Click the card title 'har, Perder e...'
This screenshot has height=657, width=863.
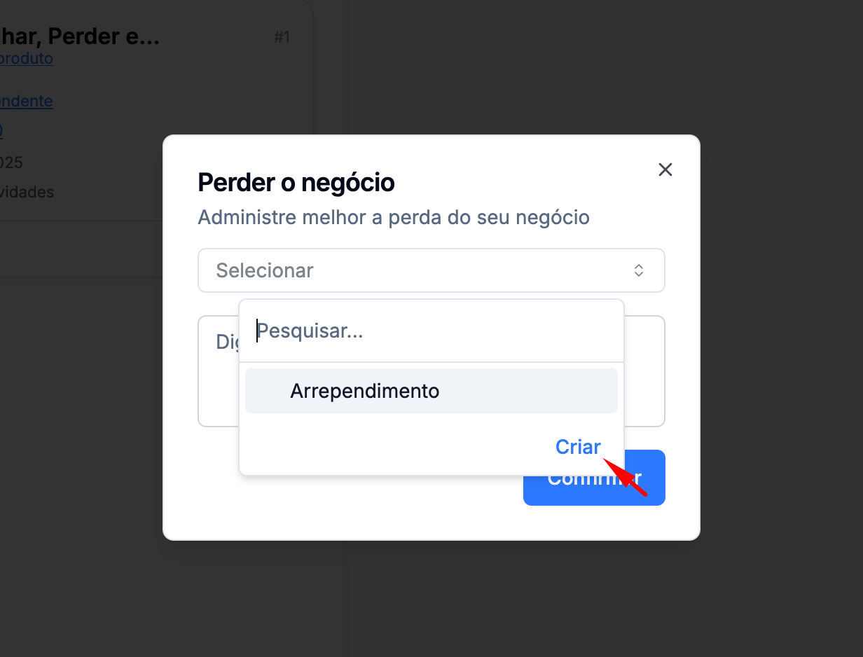pyautogui.click(x=80, y=36)
